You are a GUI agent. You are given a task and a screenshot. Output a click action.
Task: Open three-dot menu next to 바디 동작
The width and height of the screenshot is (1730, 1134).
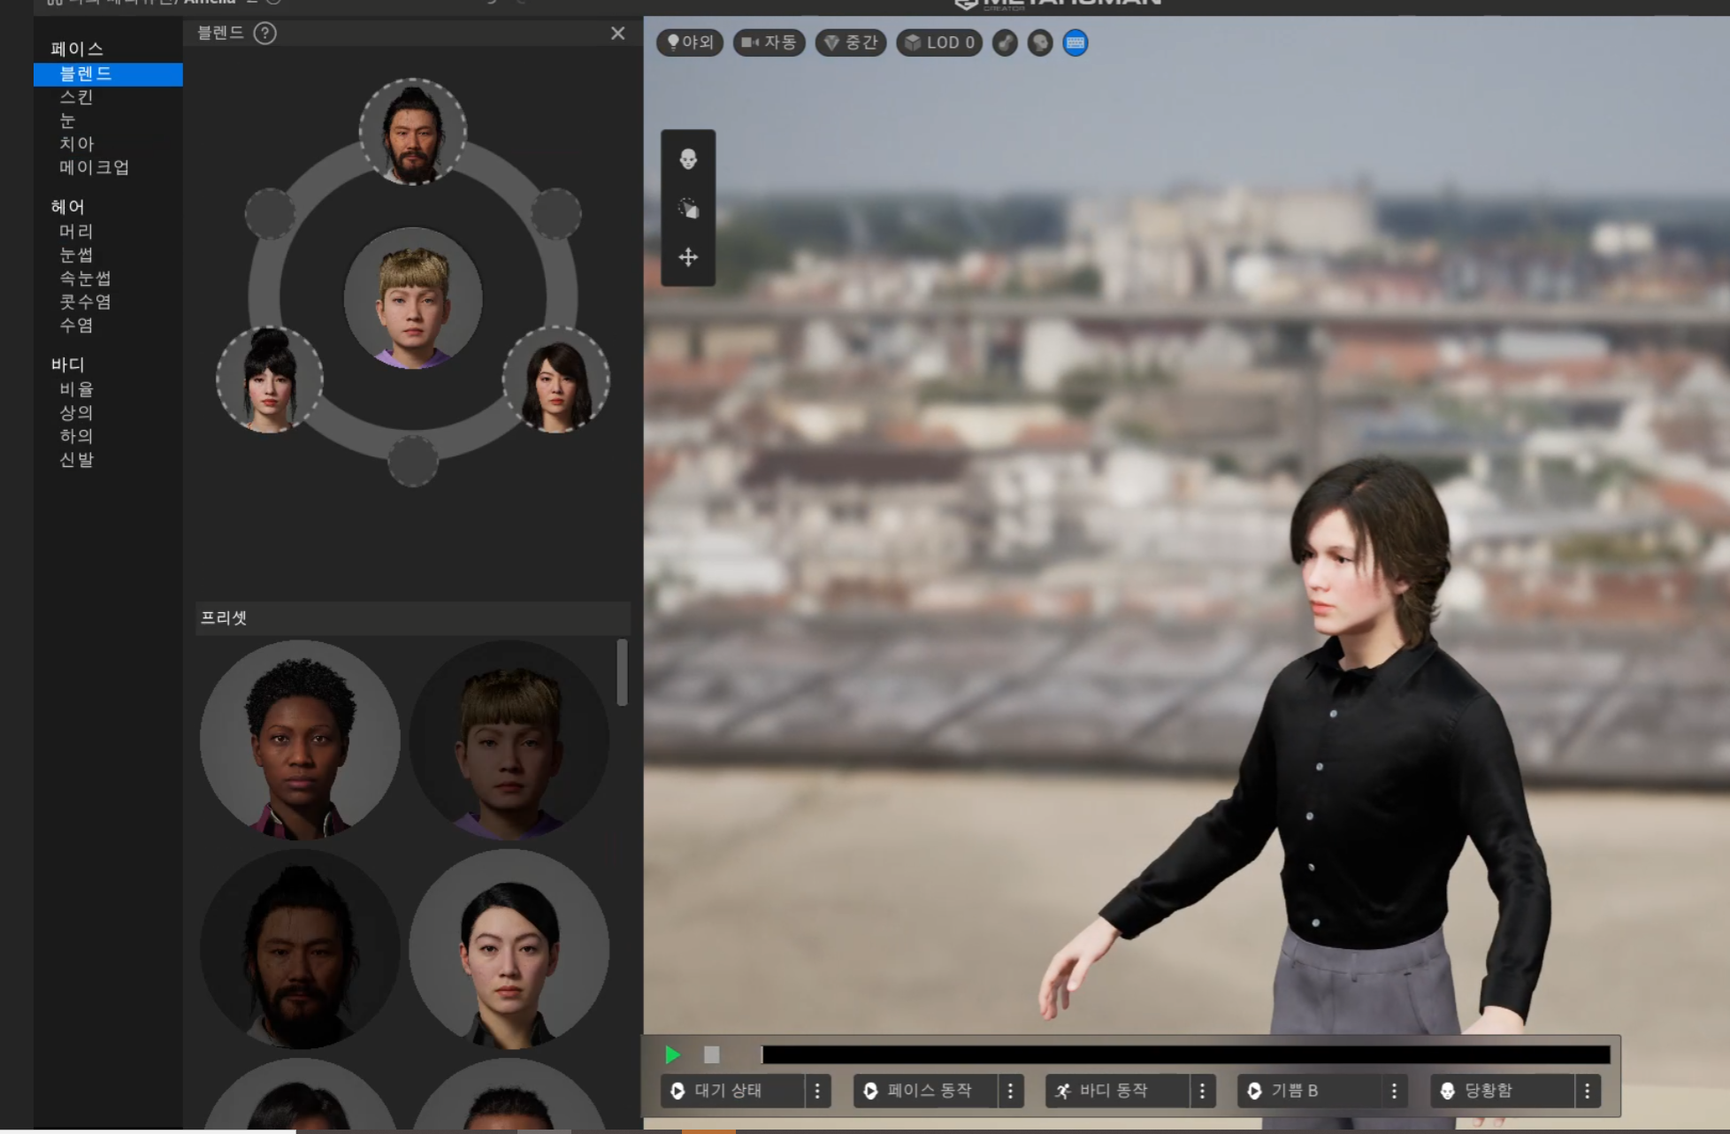coord(1202,1091)
